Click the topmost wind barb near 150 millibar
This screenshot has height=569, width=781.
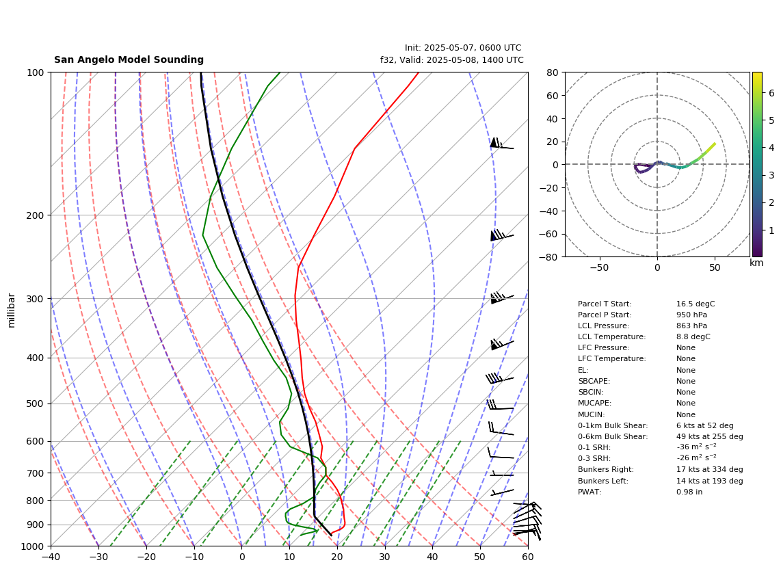[x=501, y=144]
